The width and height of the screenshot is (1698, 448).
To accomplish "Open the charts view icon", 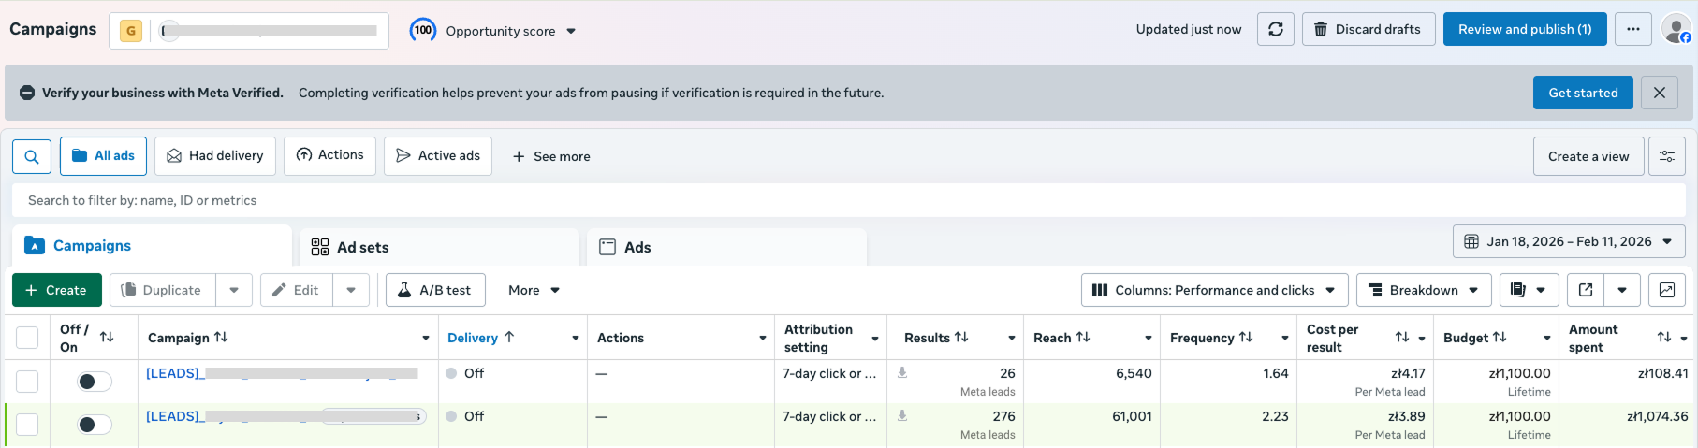I will click(1666, 290).
